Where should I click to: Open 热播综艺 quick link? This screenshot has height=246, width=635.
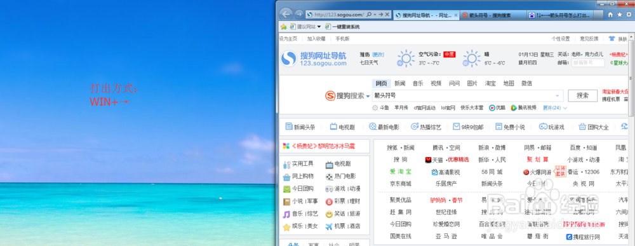[425, 127]
